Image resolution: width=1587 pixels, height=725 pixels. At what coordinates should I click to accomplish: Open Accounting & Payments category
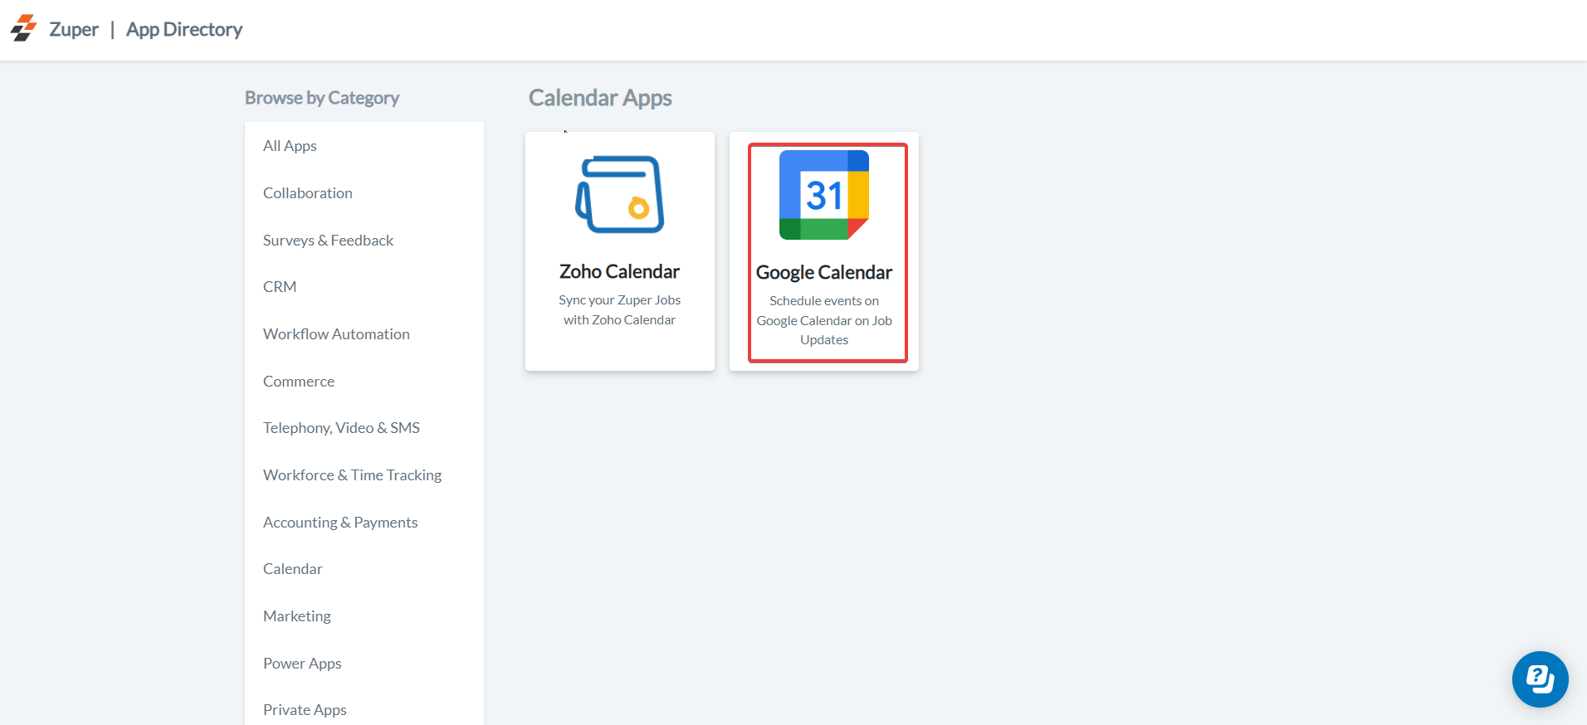click(x=340, y=523)
